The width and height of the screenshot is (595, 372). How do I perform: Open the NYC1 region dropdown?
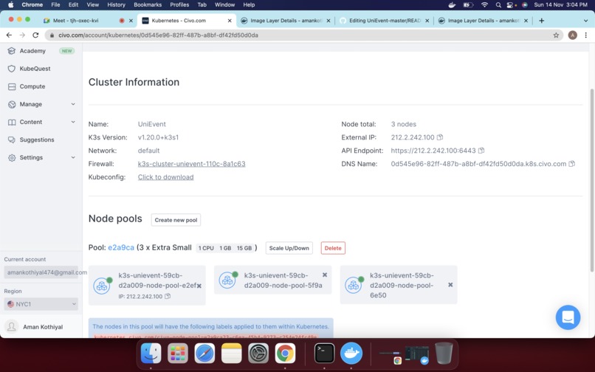(x=41, y=304)
